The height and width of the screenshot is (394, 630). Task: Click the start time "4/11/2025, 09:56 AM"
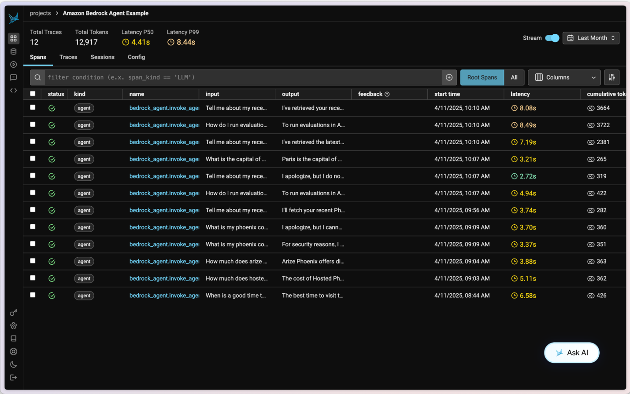pos(462,210)
